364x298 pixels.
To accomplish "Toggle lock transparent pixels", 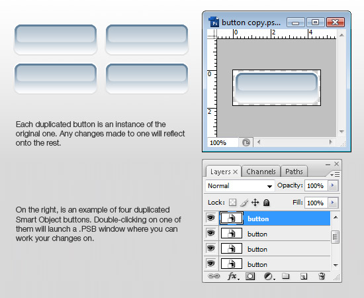I will 232,202.
